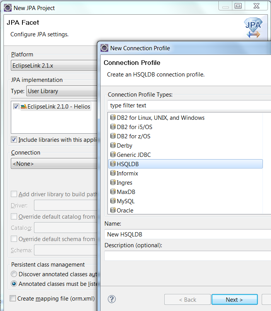
Task: Click the DB2 for i5/OS database icon
Action: [113, 127]
